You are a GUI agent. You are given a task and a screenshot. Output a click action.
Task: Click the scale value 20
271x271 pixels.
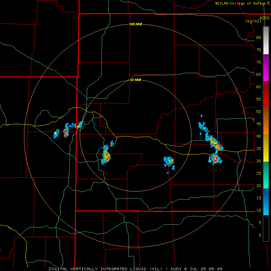pyautogui.click(x=259, y=185)
